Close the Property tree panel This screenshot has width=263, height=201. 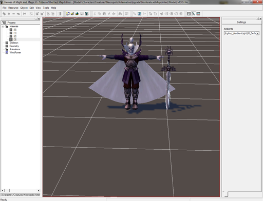click(39, 19)
